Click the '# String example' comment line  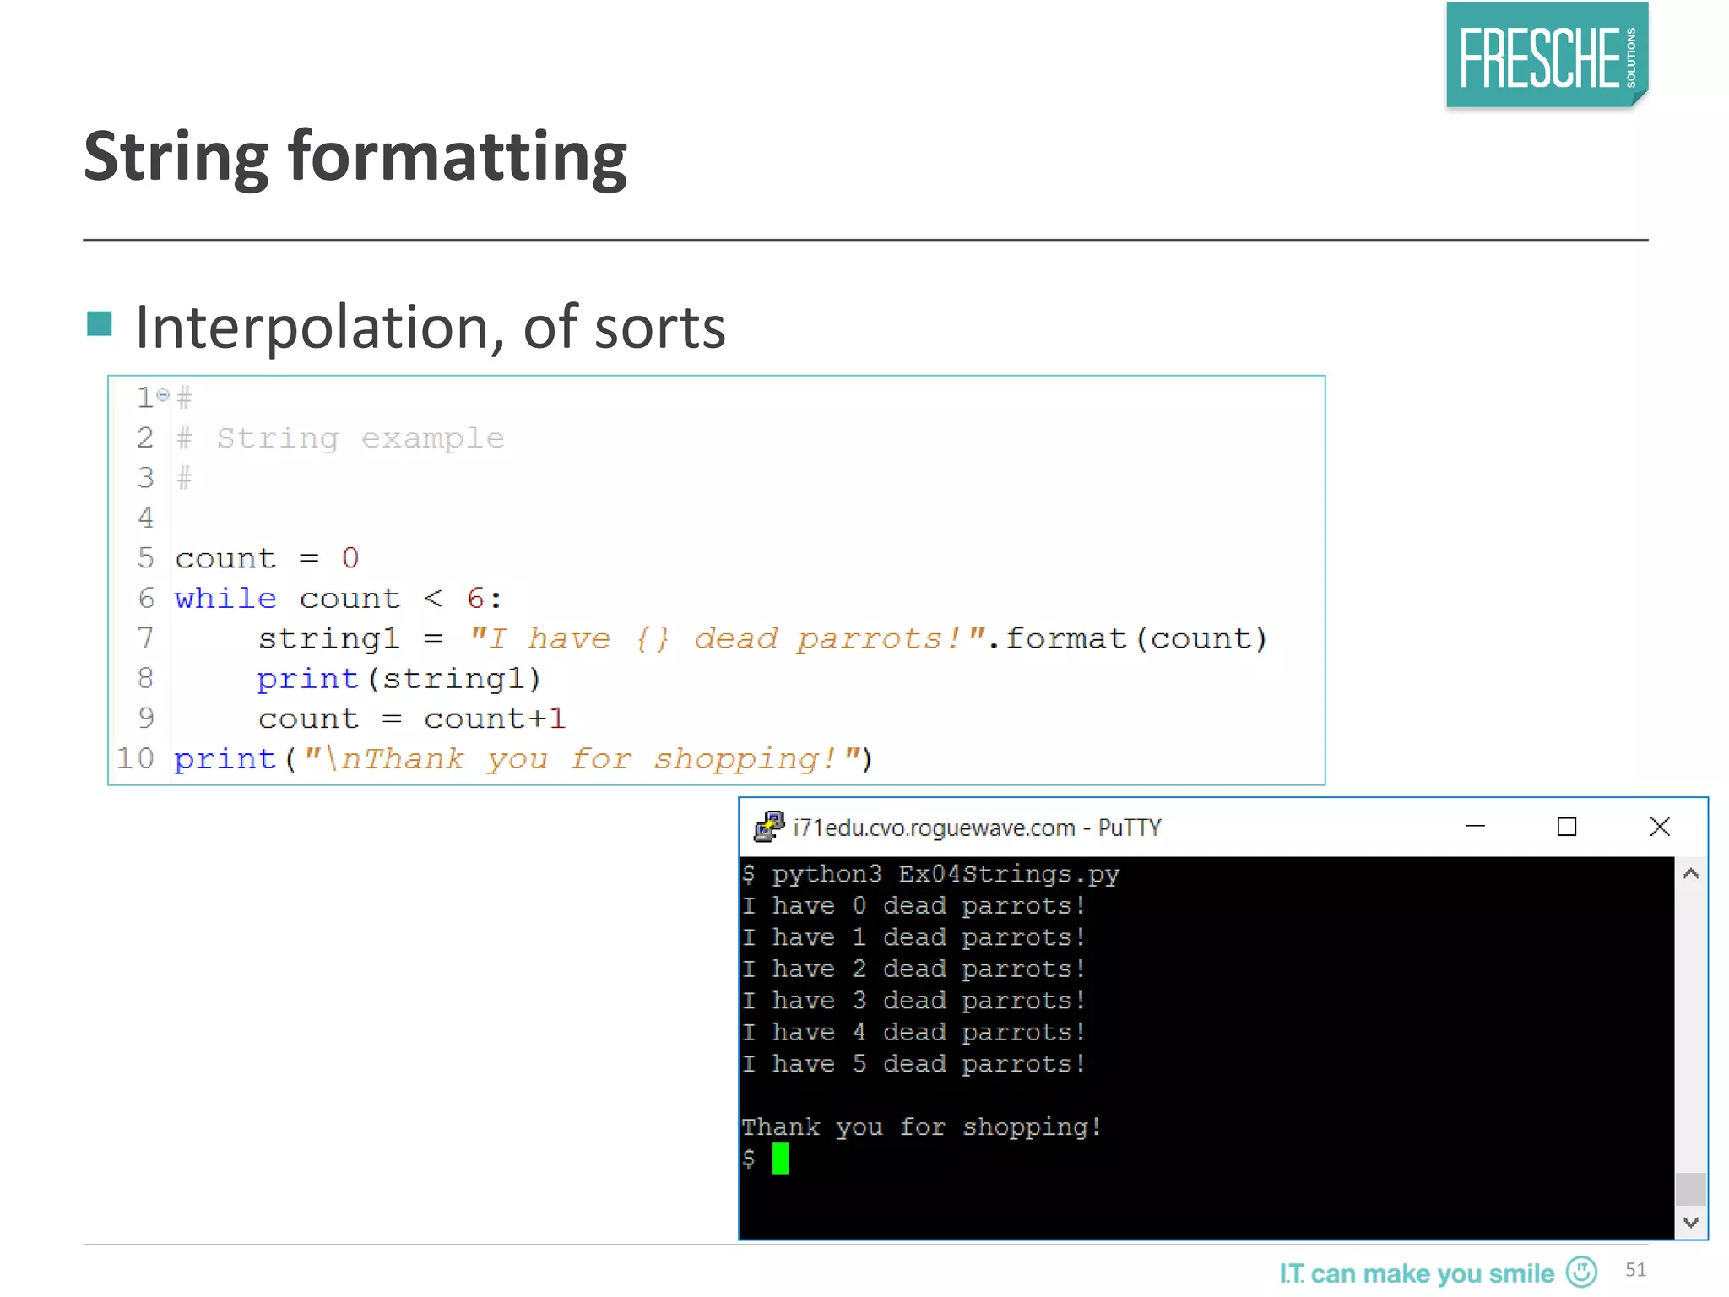click(340, 438)
